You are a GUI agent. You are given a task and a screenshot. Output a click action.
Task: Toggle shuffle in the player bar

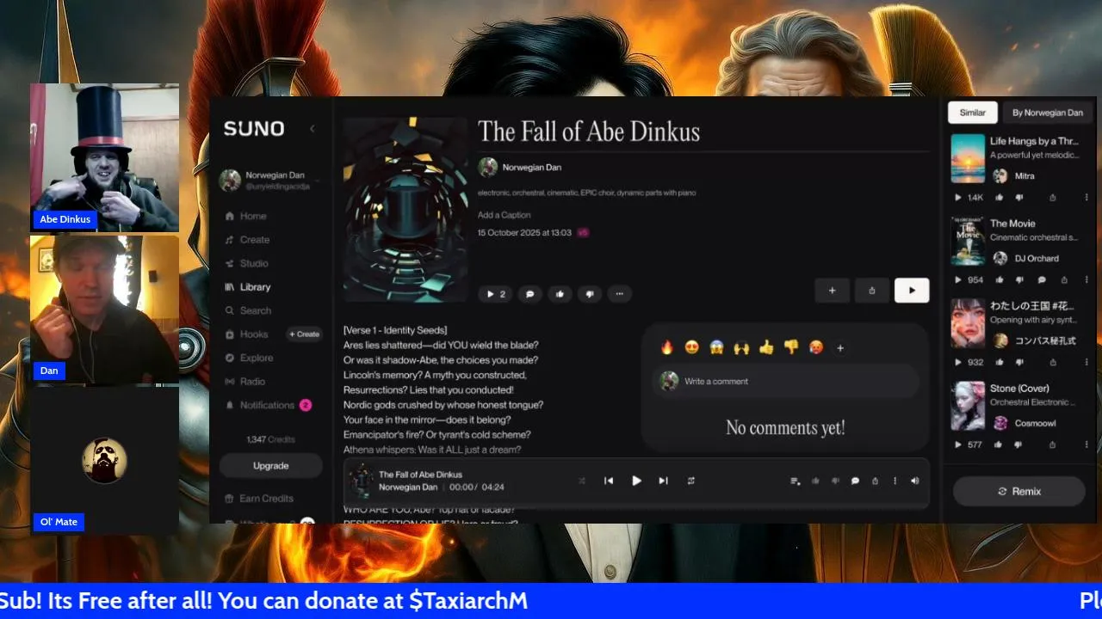point(582,481)
